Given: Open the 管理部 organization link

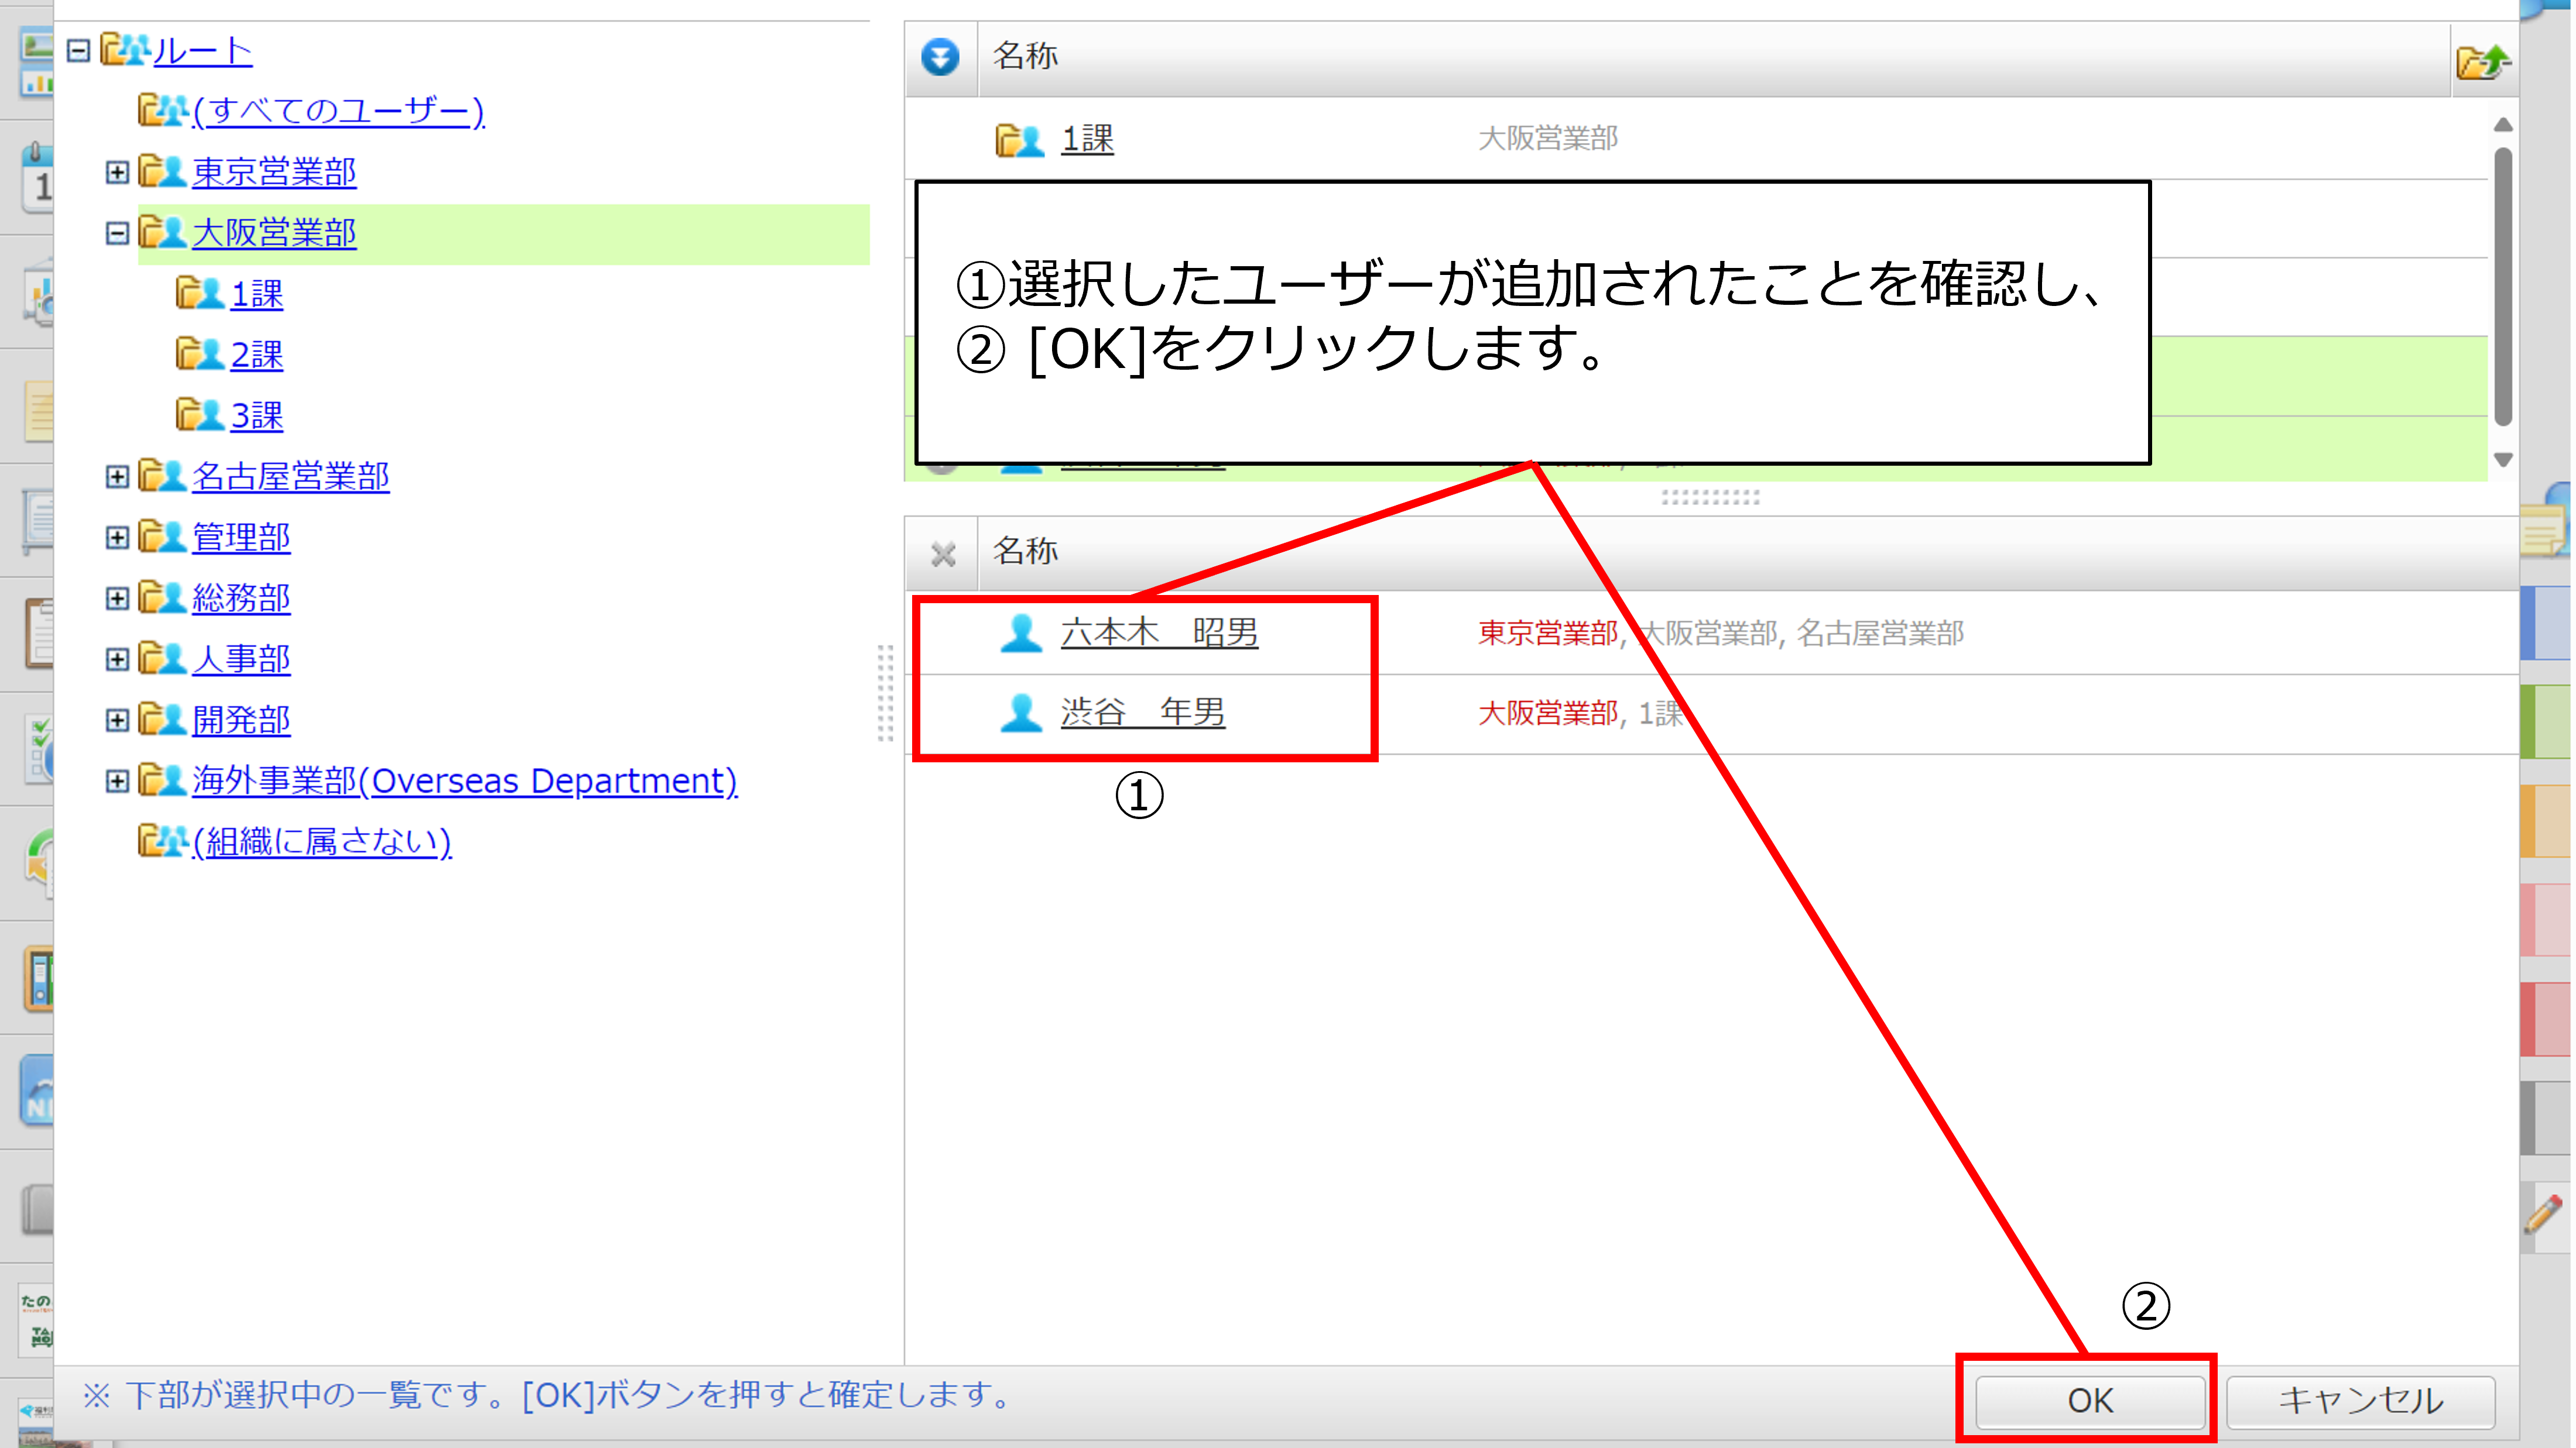Looking at the screenshot, I should [x=241, y=538].
